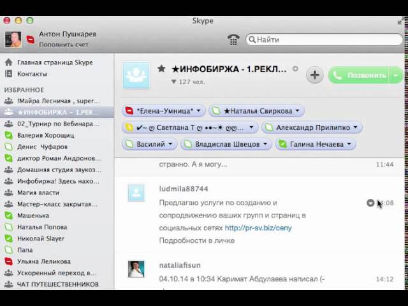
Task: Click the status icon on Александр Прилипко chip
Action: 268,127
